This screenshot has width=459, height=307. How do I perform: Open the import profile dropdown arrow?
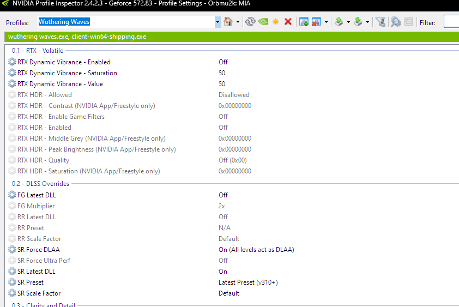[367, 22]
